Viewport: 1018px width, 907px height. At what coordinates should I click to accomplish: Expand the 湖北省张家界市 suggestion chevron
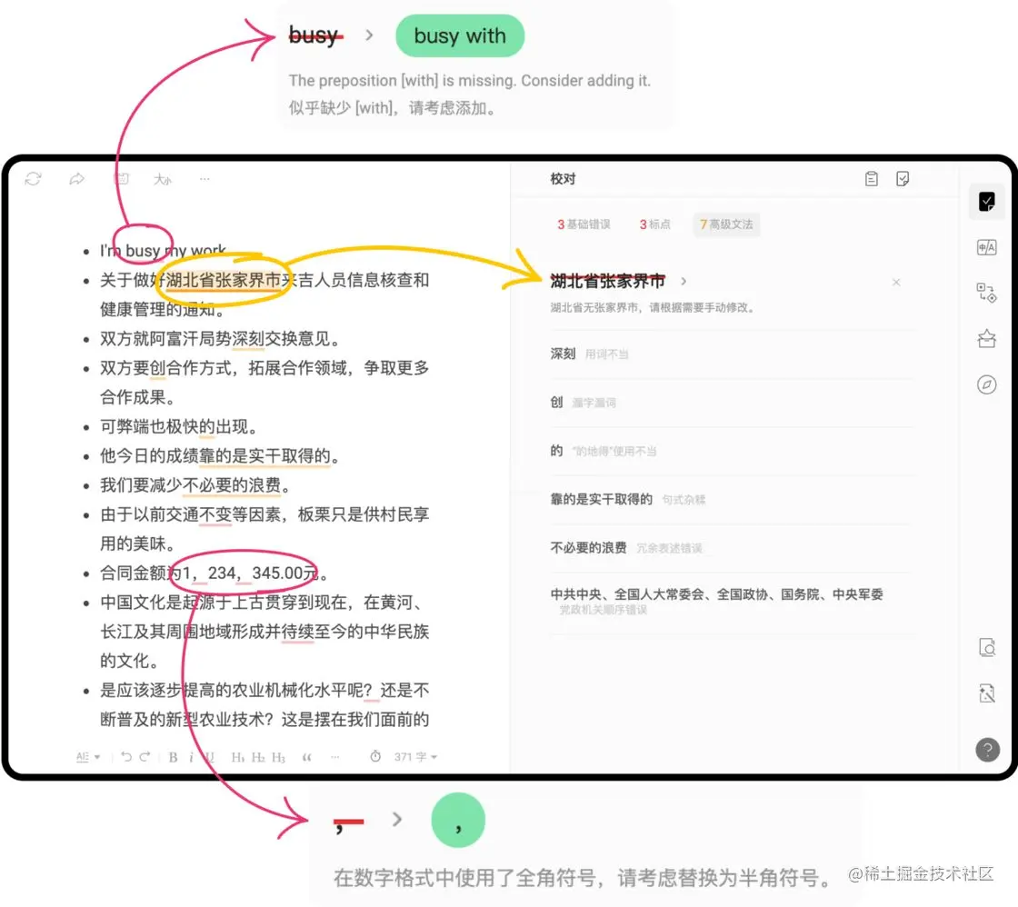tap(684, 281)
